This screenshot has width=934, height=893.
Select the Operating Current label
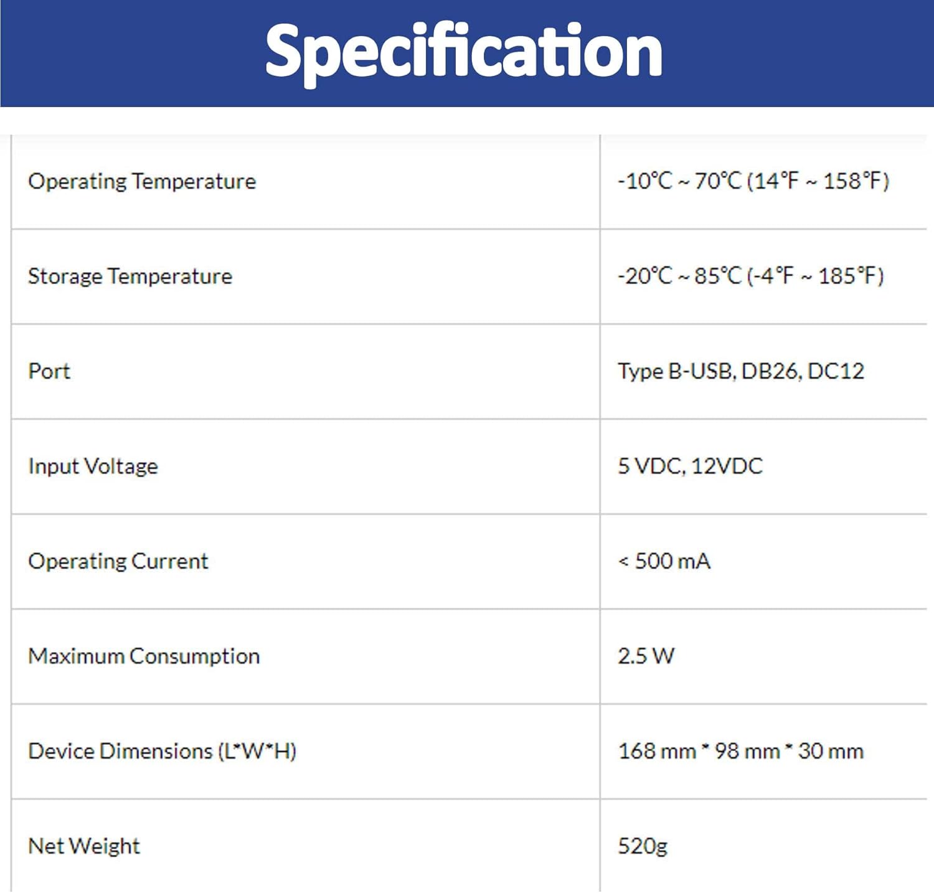click(118, 561)
